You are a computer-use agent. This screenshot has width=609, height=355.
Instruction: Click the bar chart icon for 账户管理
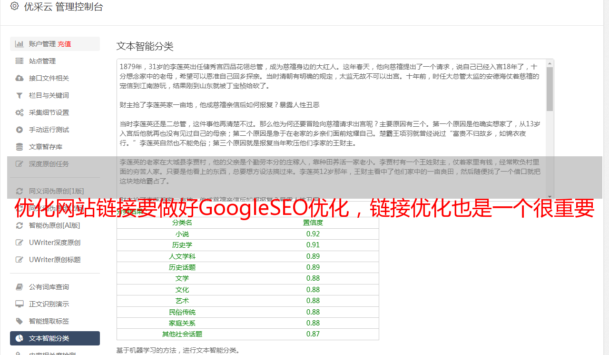point(20,44)
